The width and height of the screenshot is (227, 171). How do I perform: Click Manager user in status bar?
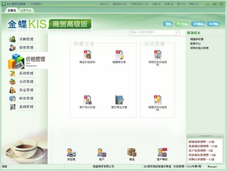pyautogui.click(x=212, y=167)
